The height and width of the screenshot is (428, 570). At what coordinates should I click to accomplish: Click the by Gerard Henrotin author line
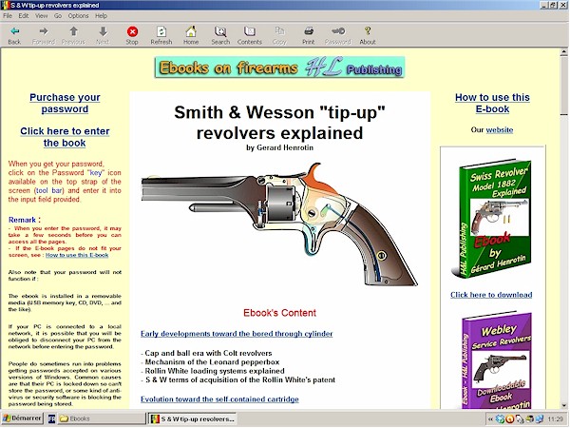click(x=279, y=147)
